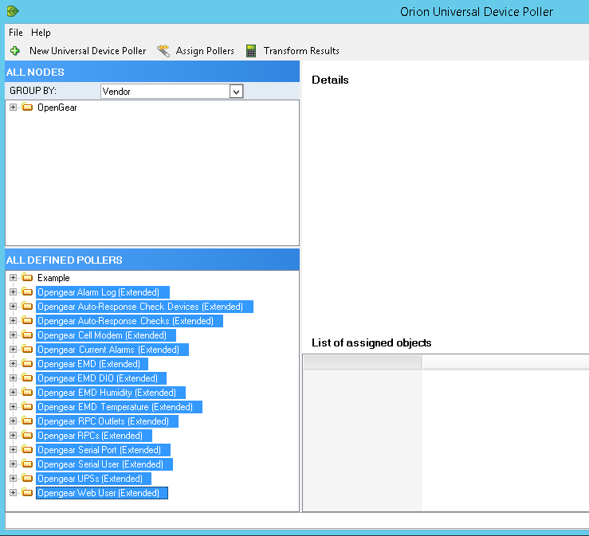The height and width of the screenshot is (536, 589).
Task: Click folder icon for Opengear EMD DIO
Action: pos(27,378)
